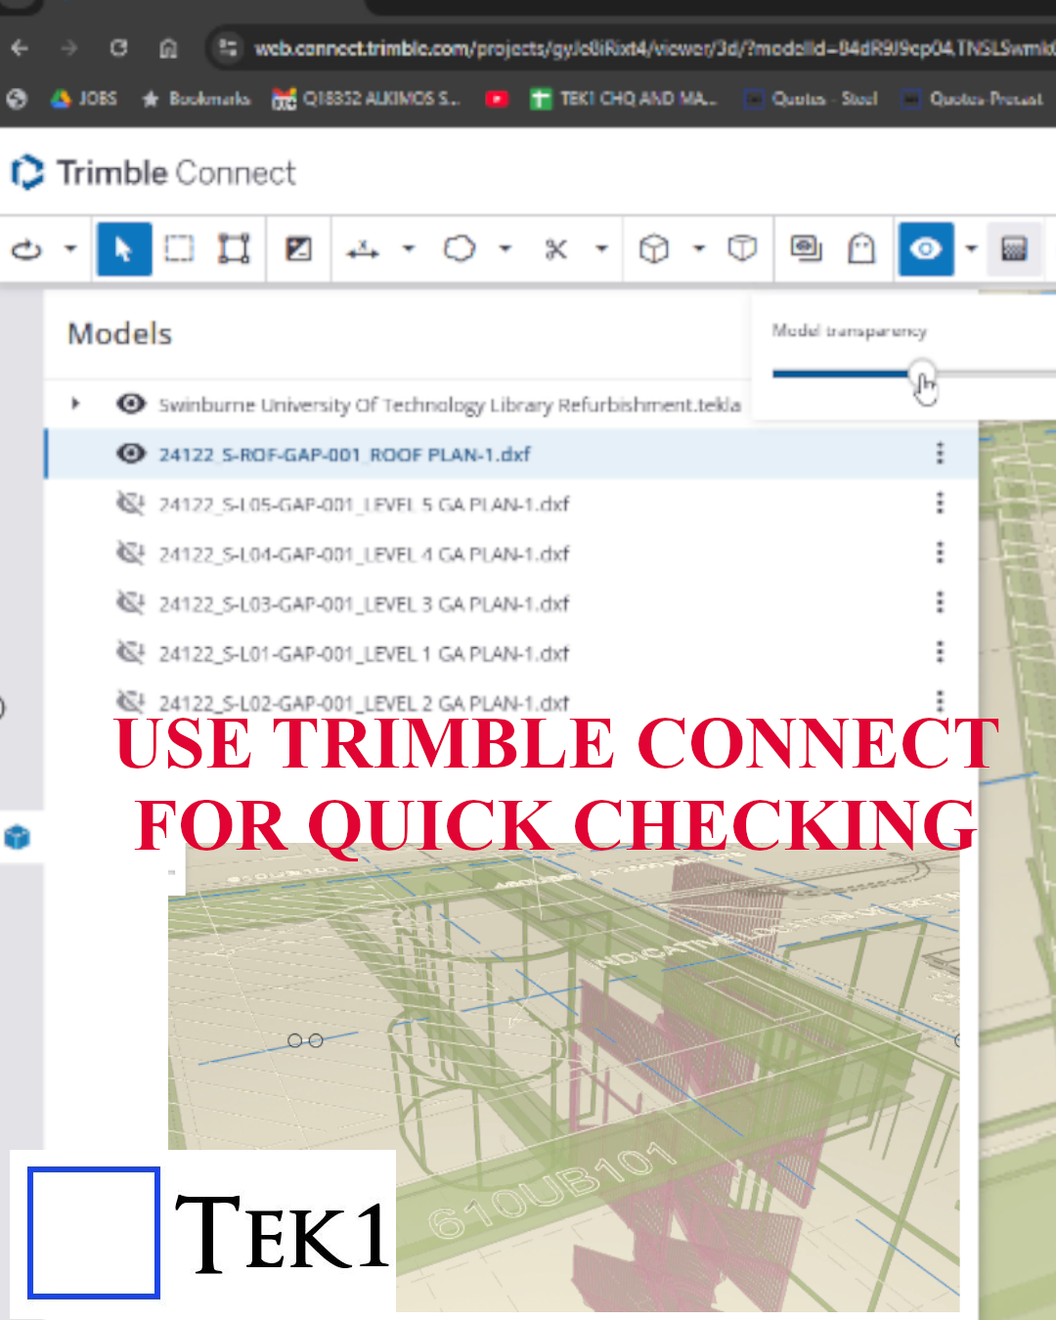The height and width of the screenshot is (1320, 1056).
Task: Open the JOBS bookmark
Action: coord(84,99)
